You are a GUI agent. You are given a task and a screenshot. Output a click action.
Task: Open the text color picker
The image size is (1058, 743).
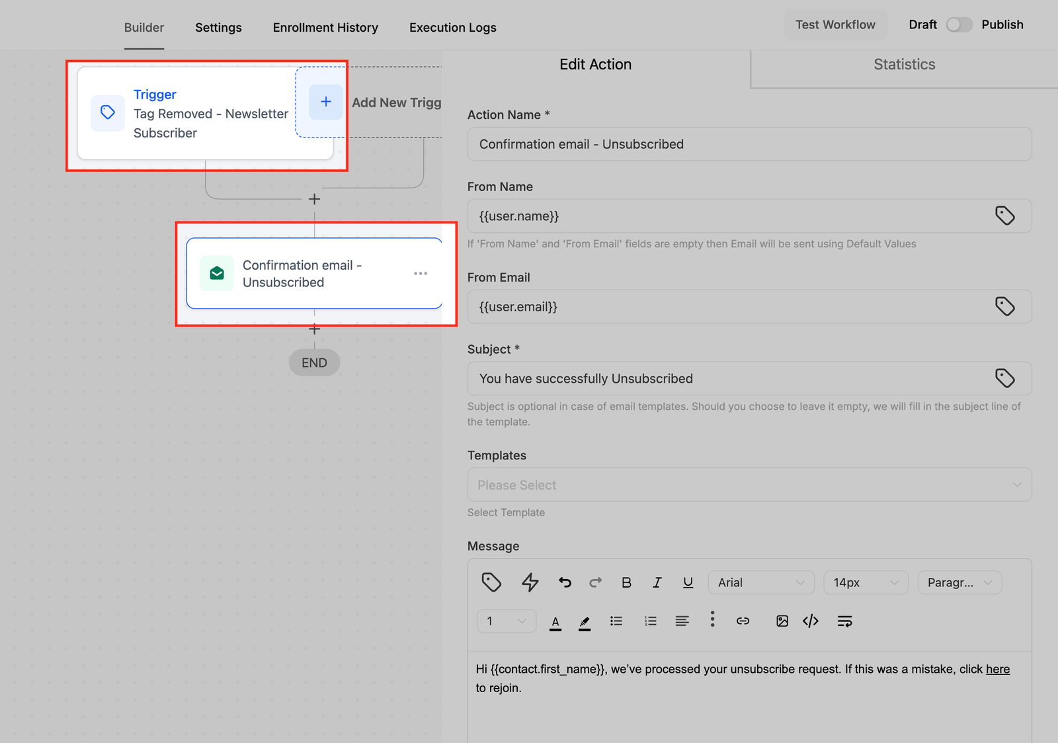555,622
